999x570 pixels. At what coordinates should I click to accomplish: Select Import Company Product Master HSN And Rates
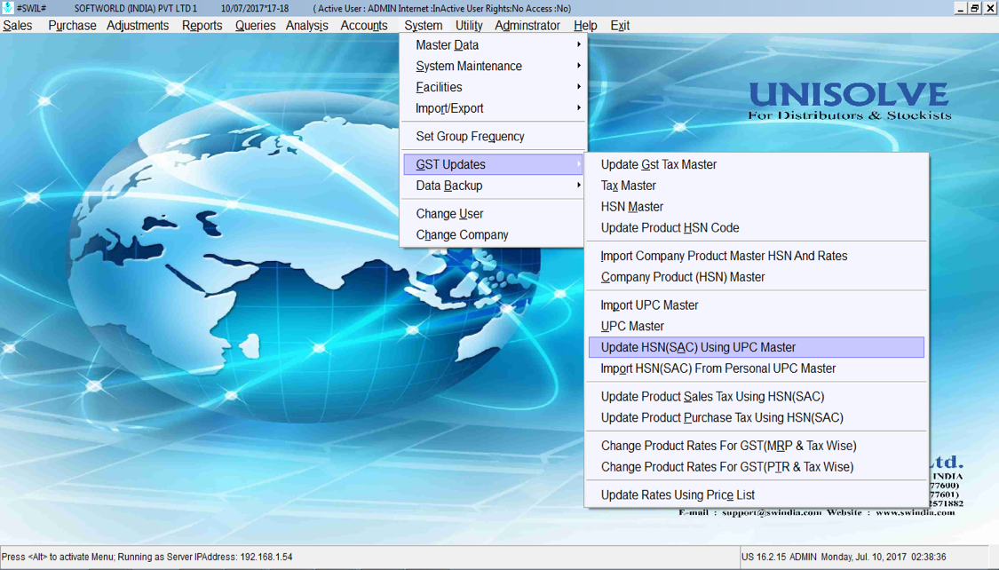[757, 256]
